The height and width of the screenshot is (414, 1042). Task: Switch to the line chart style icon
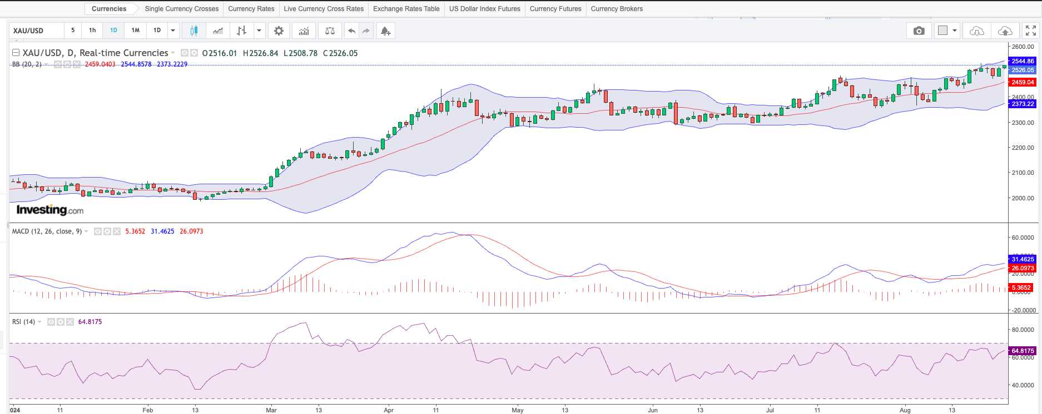click(218, 31)
